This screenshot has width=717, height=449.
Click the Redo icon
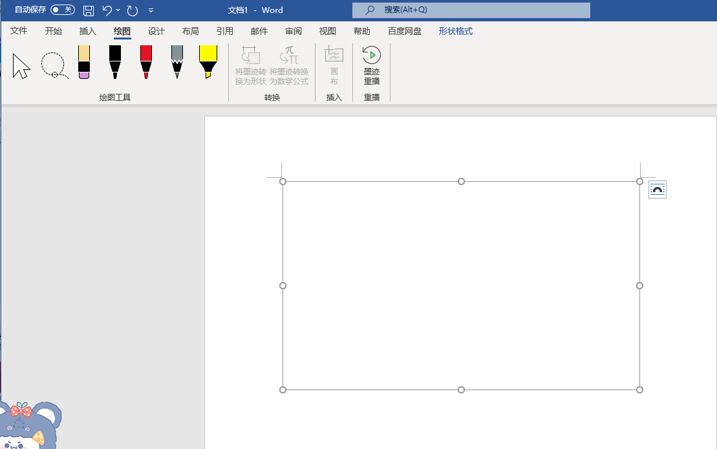[133, 10]
